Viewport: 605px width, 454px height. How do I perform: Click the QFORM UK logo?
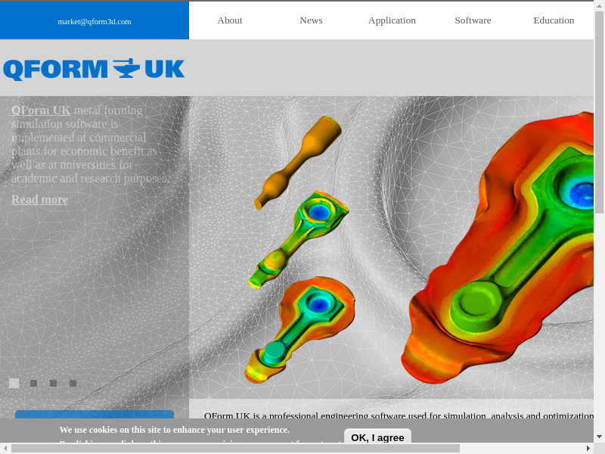pyautogui.click(x=94, y=69)
